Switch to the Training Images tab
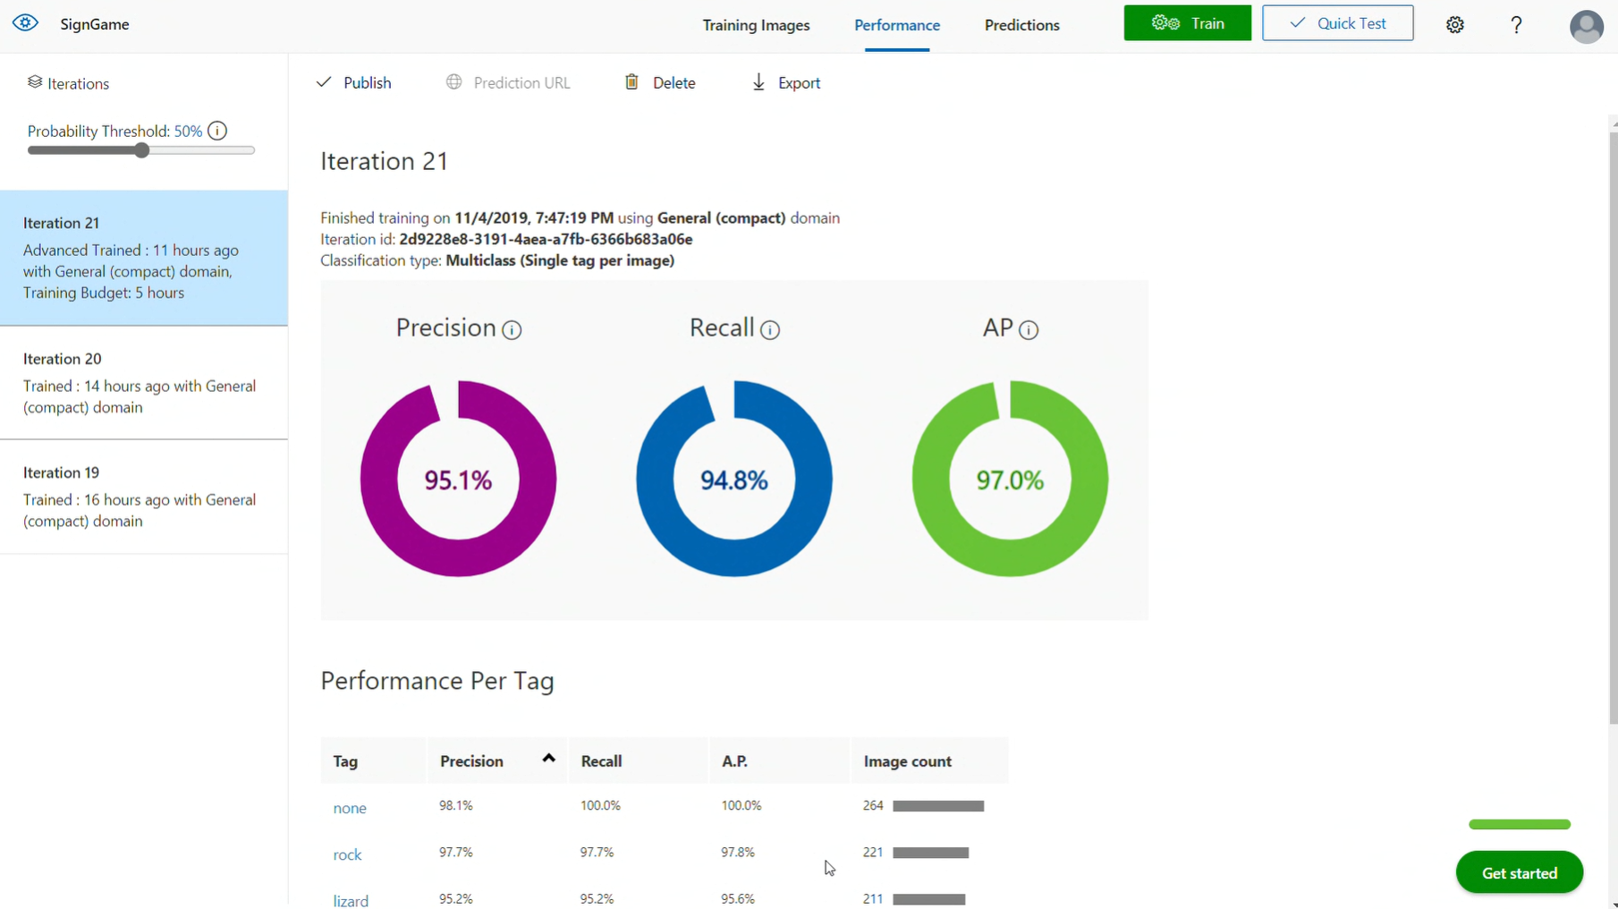 (756, 25)
